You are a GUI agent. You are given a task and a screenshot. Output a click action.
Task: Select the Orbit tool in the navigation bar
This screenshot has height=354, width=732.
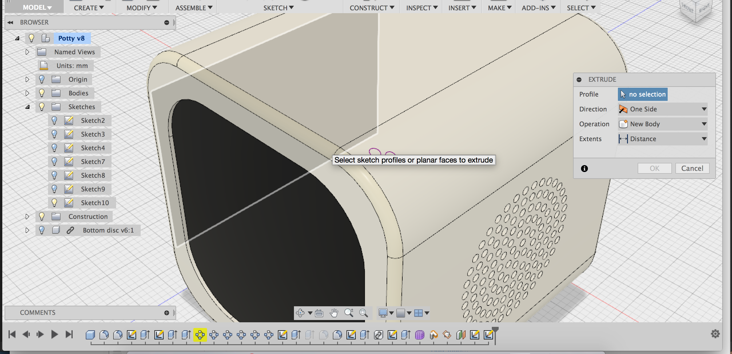[300, 313]
